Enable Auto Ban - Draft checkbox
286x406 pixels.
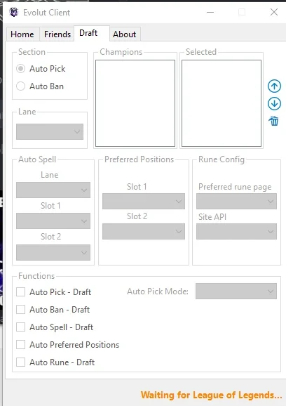pyautogui.click(x=20, y=310)
